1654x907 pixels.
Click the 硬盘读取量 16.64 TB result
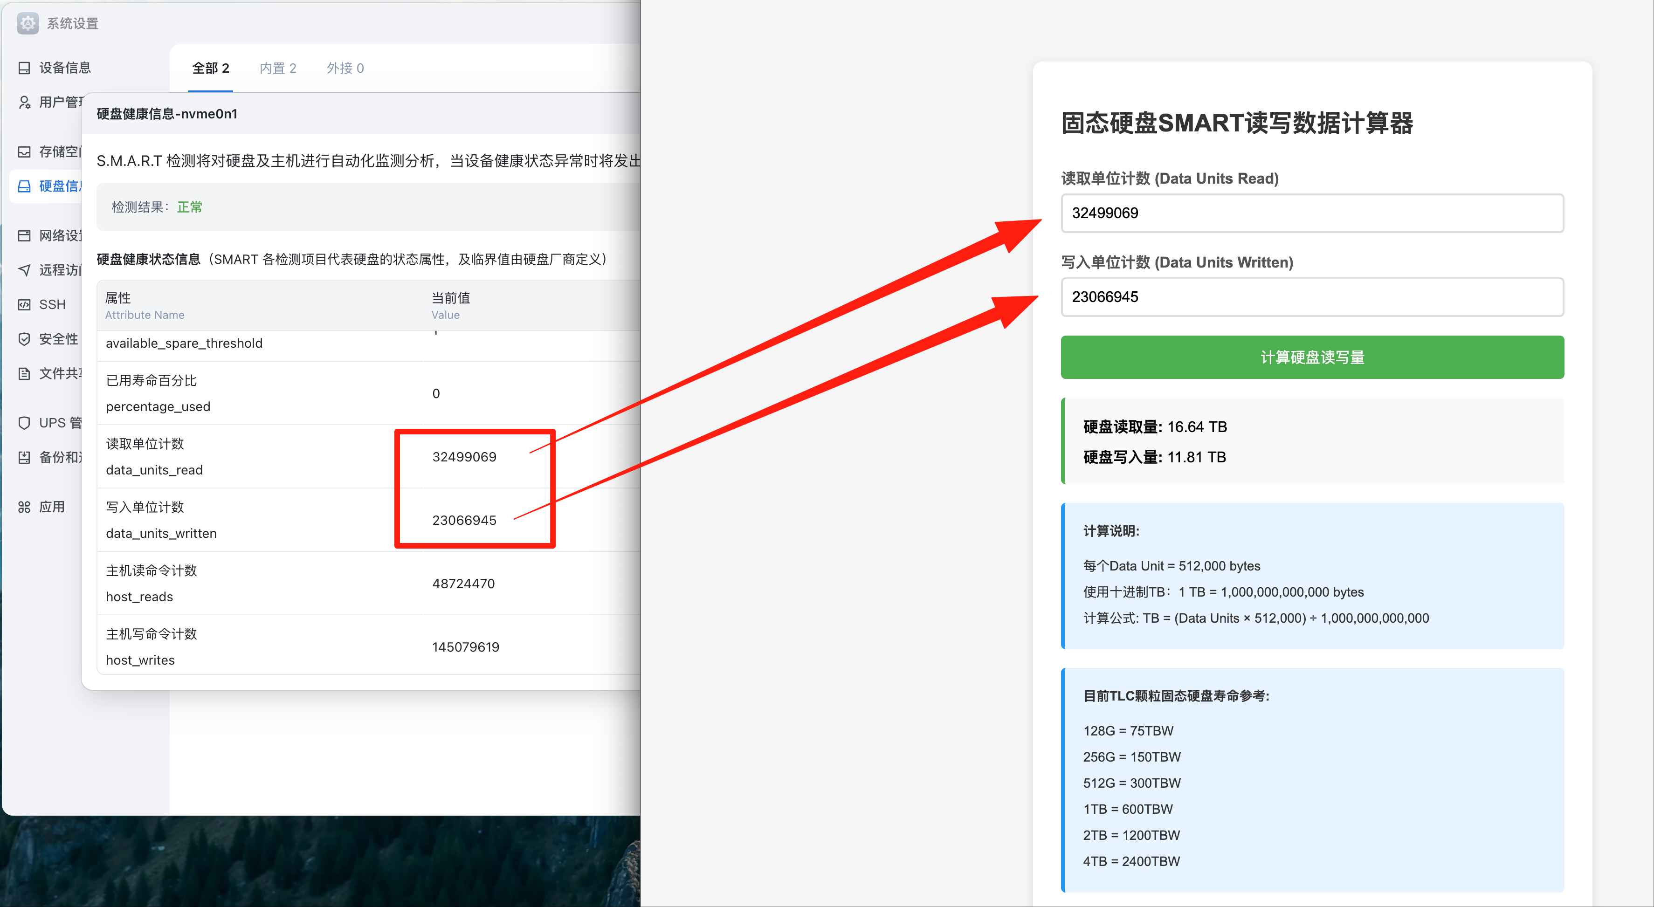tap(1154, 427)
